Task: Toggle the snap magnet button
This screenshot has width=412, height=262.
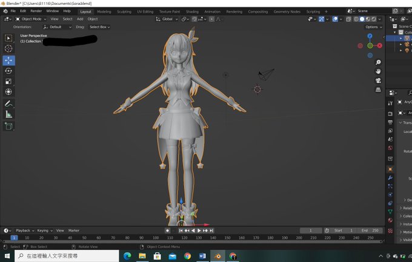Action: pos(194,19)
